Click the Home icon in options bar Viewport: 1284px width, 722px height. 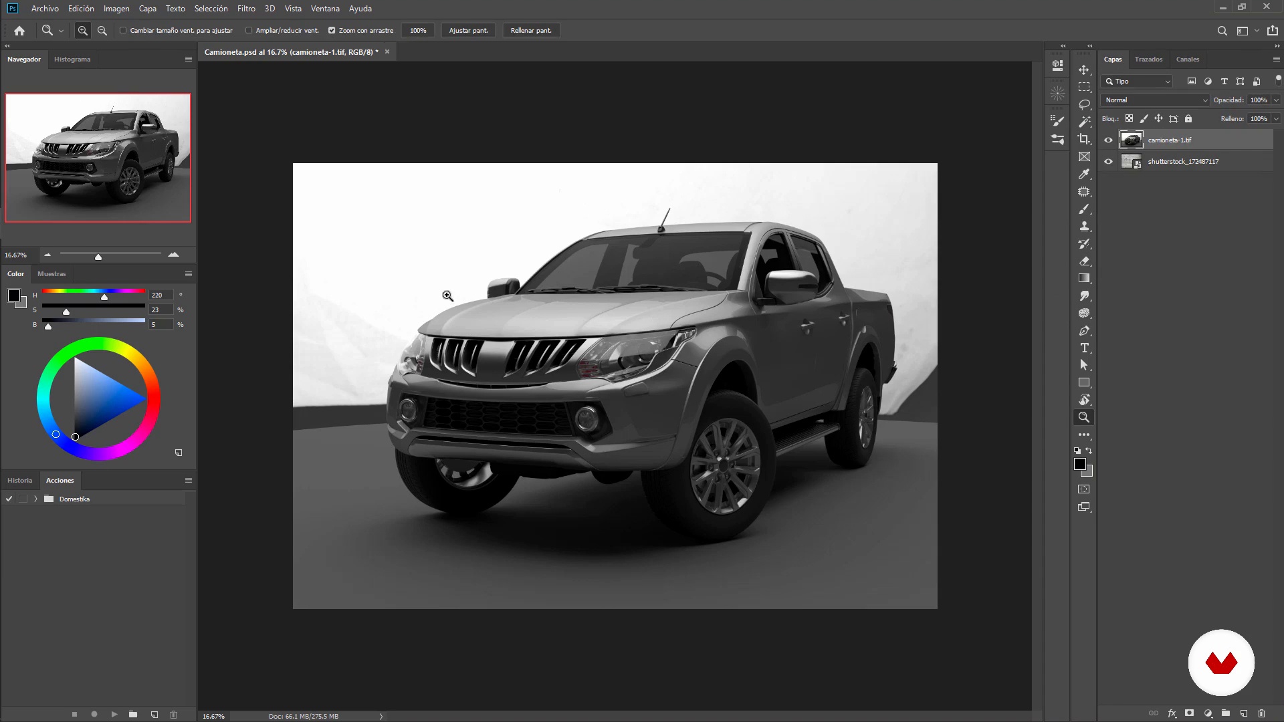19,31
